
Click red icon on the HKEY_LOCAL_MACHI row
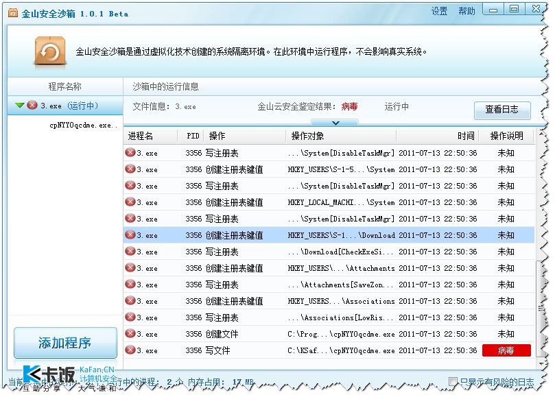pos(130,202)
